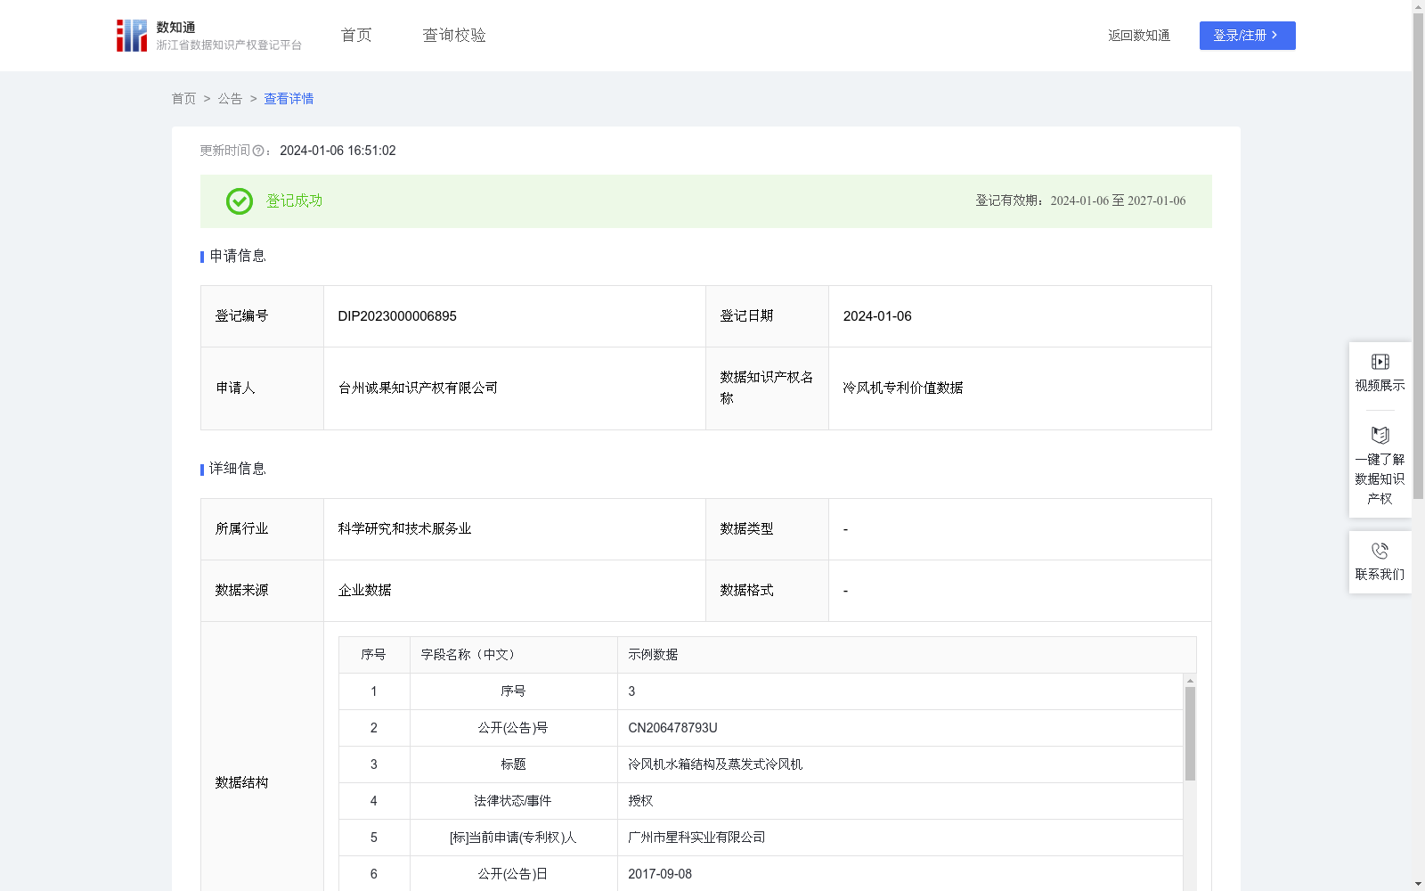Click the 查看详情 breadcrumb
This screenshot has height=891, width=1425.
click(289, 99)
